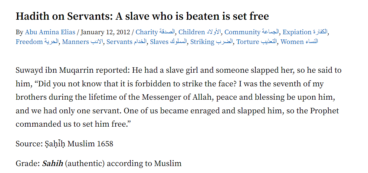Open the Torture category link

pos(257,42)
